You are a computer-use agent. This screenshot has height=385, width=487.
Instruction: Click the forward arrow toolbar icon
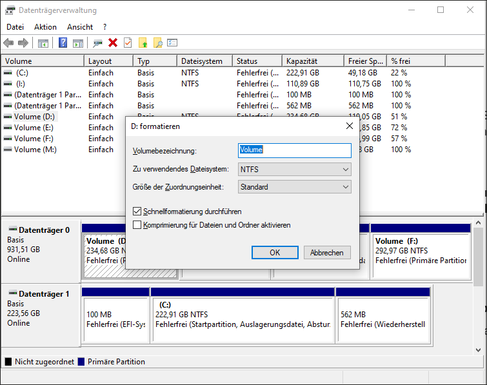(23, 43)
